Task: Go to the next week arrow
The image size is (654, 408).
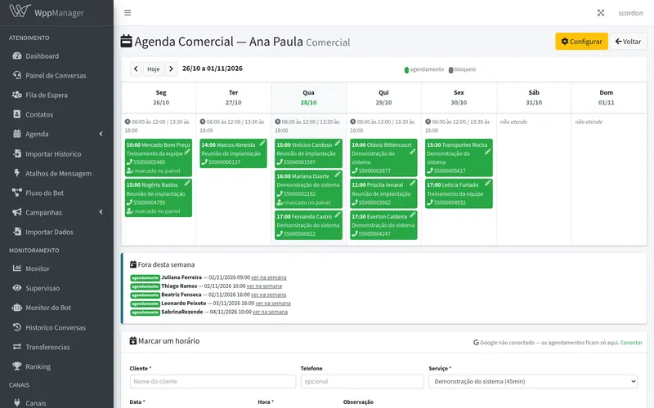Action: 171,69
